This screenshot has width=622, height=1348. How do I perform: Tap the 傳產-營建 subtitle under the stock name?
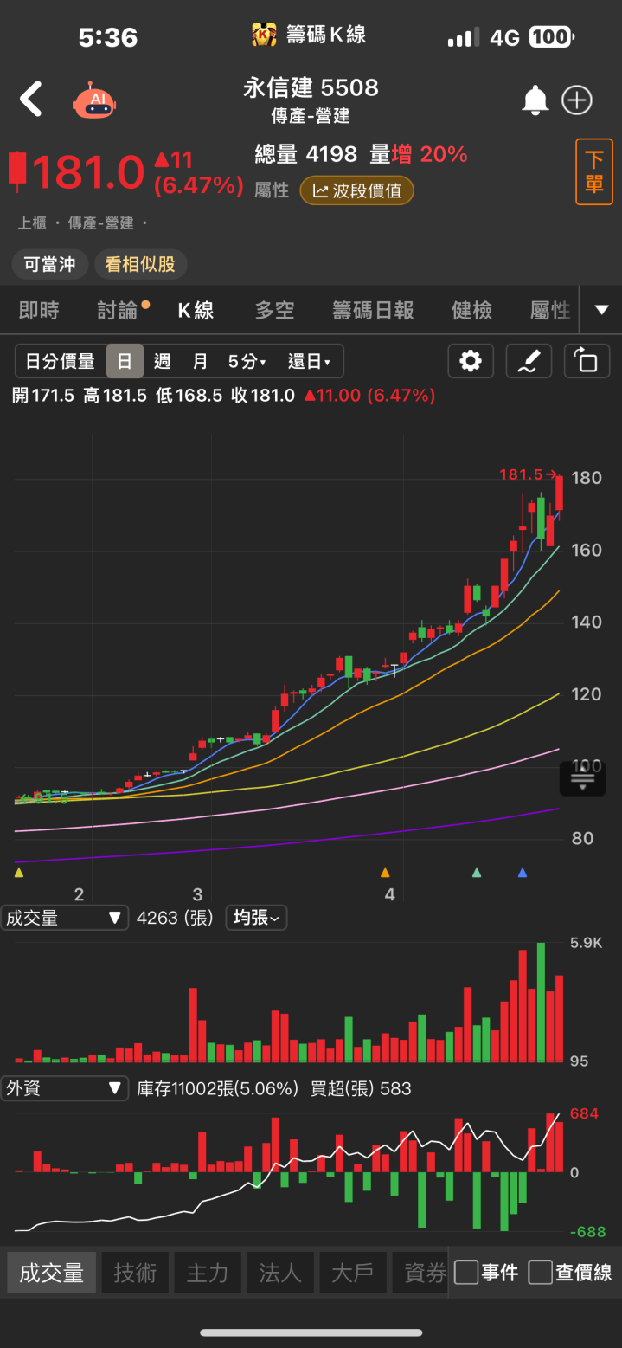[311, 116]
